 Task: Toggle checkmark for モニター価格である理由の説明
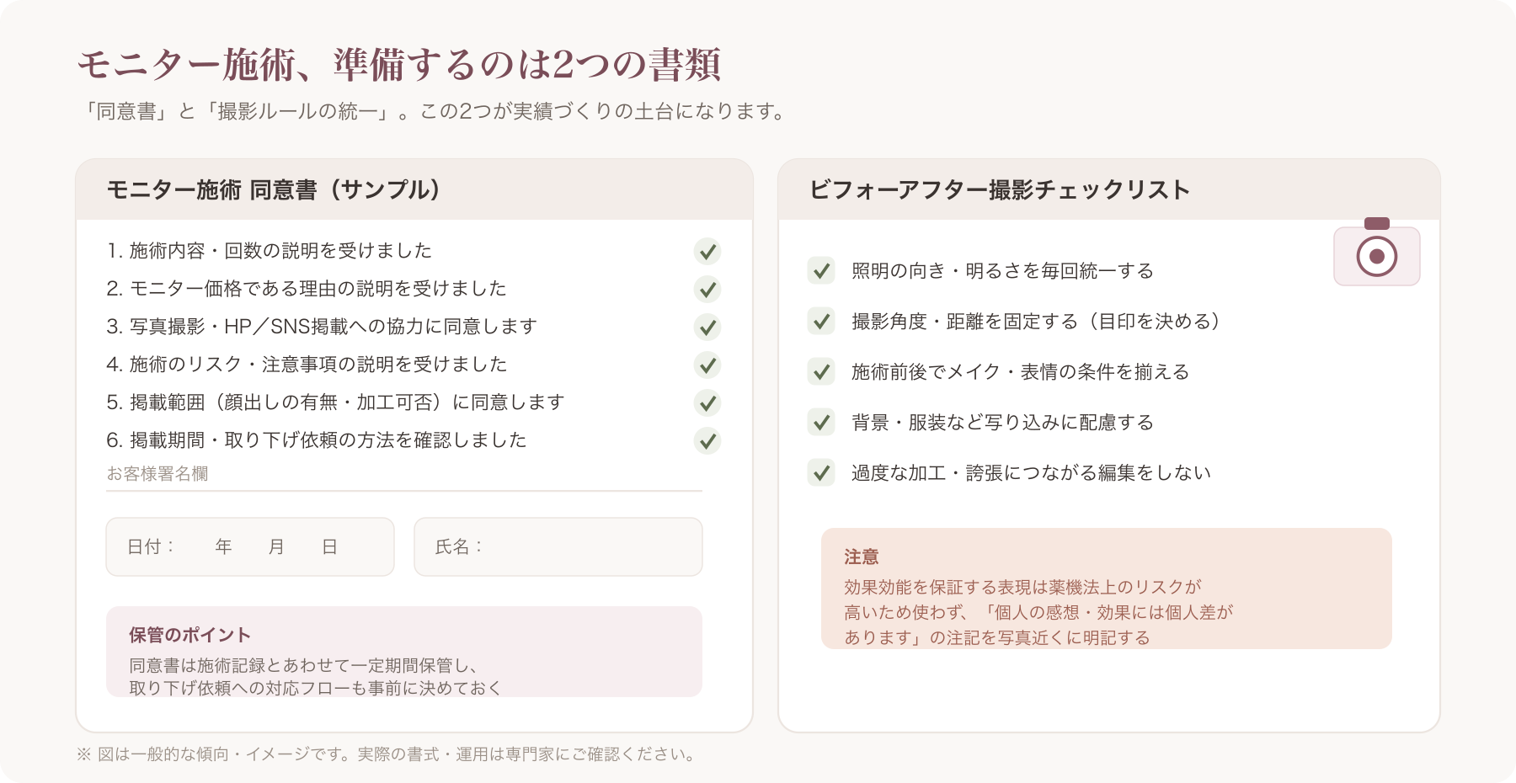pyautogui.click(x=707, y=289)
